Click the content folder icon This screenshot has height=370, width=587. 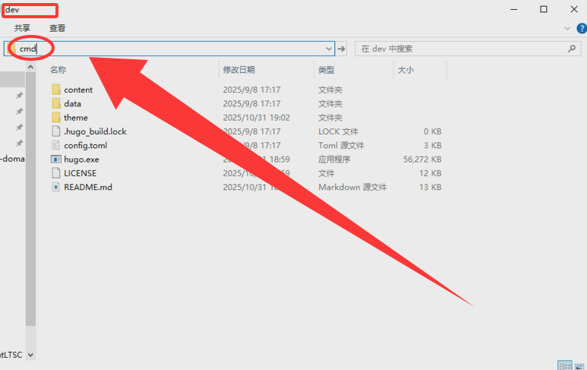point(56,90)
